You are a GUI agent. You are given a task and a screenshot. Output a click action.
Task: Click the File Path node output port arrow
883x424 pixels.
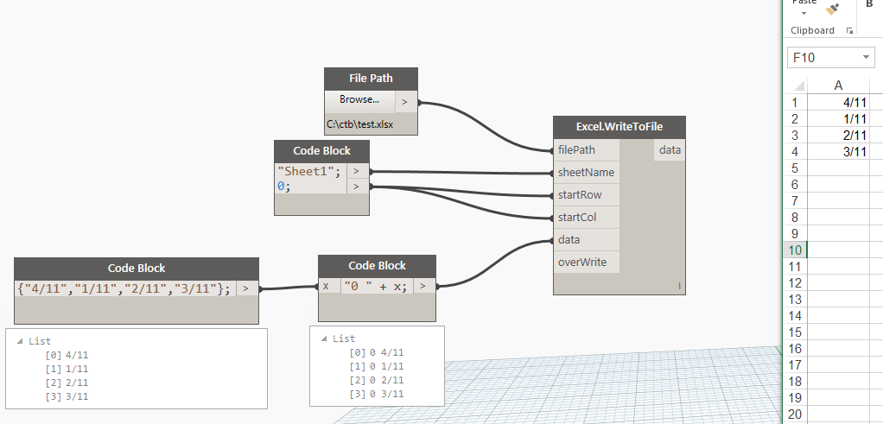coord(406,103)
